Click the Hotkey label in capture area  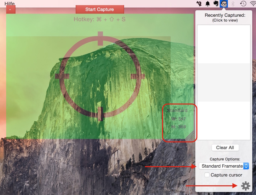coord(100,19)
